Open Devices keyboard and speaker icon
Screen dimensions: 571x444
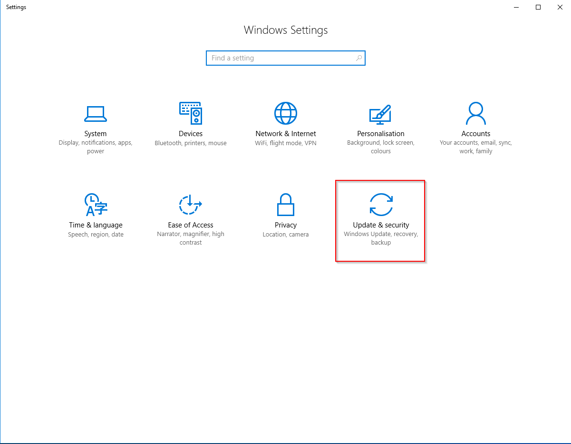(x=191, y=113)
